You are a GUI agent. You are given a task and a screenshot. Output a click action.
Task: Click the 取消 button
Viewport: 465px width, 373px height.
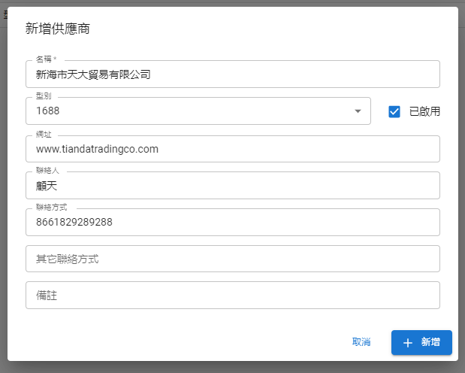(361, 342)
